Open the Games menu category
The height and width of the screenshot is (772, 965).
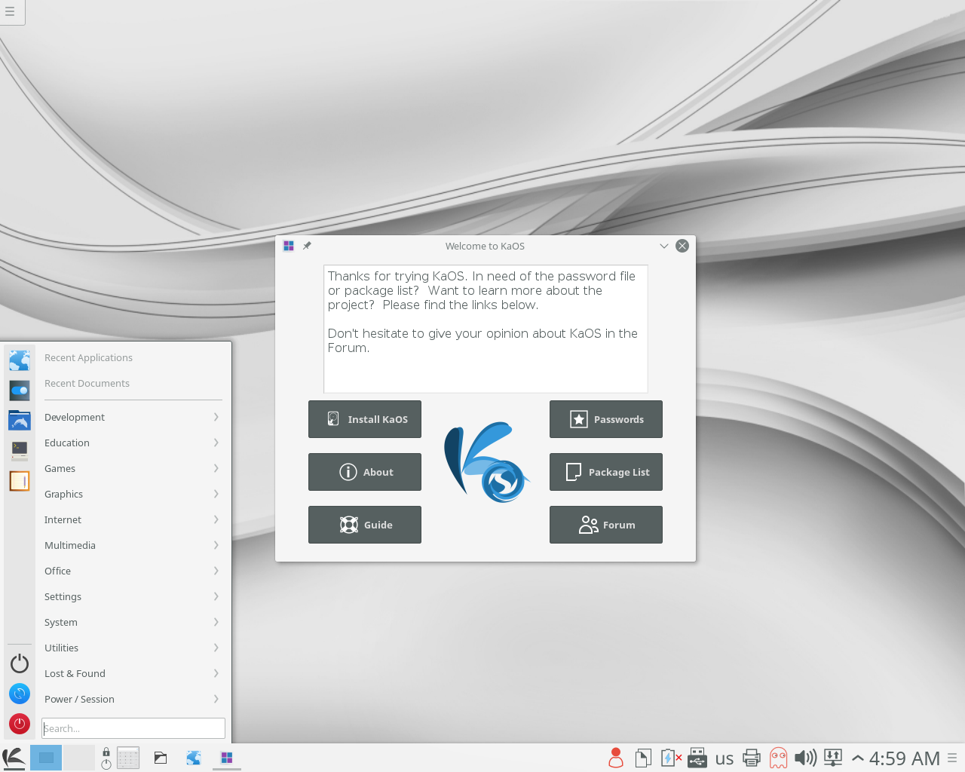click(132, 468)
